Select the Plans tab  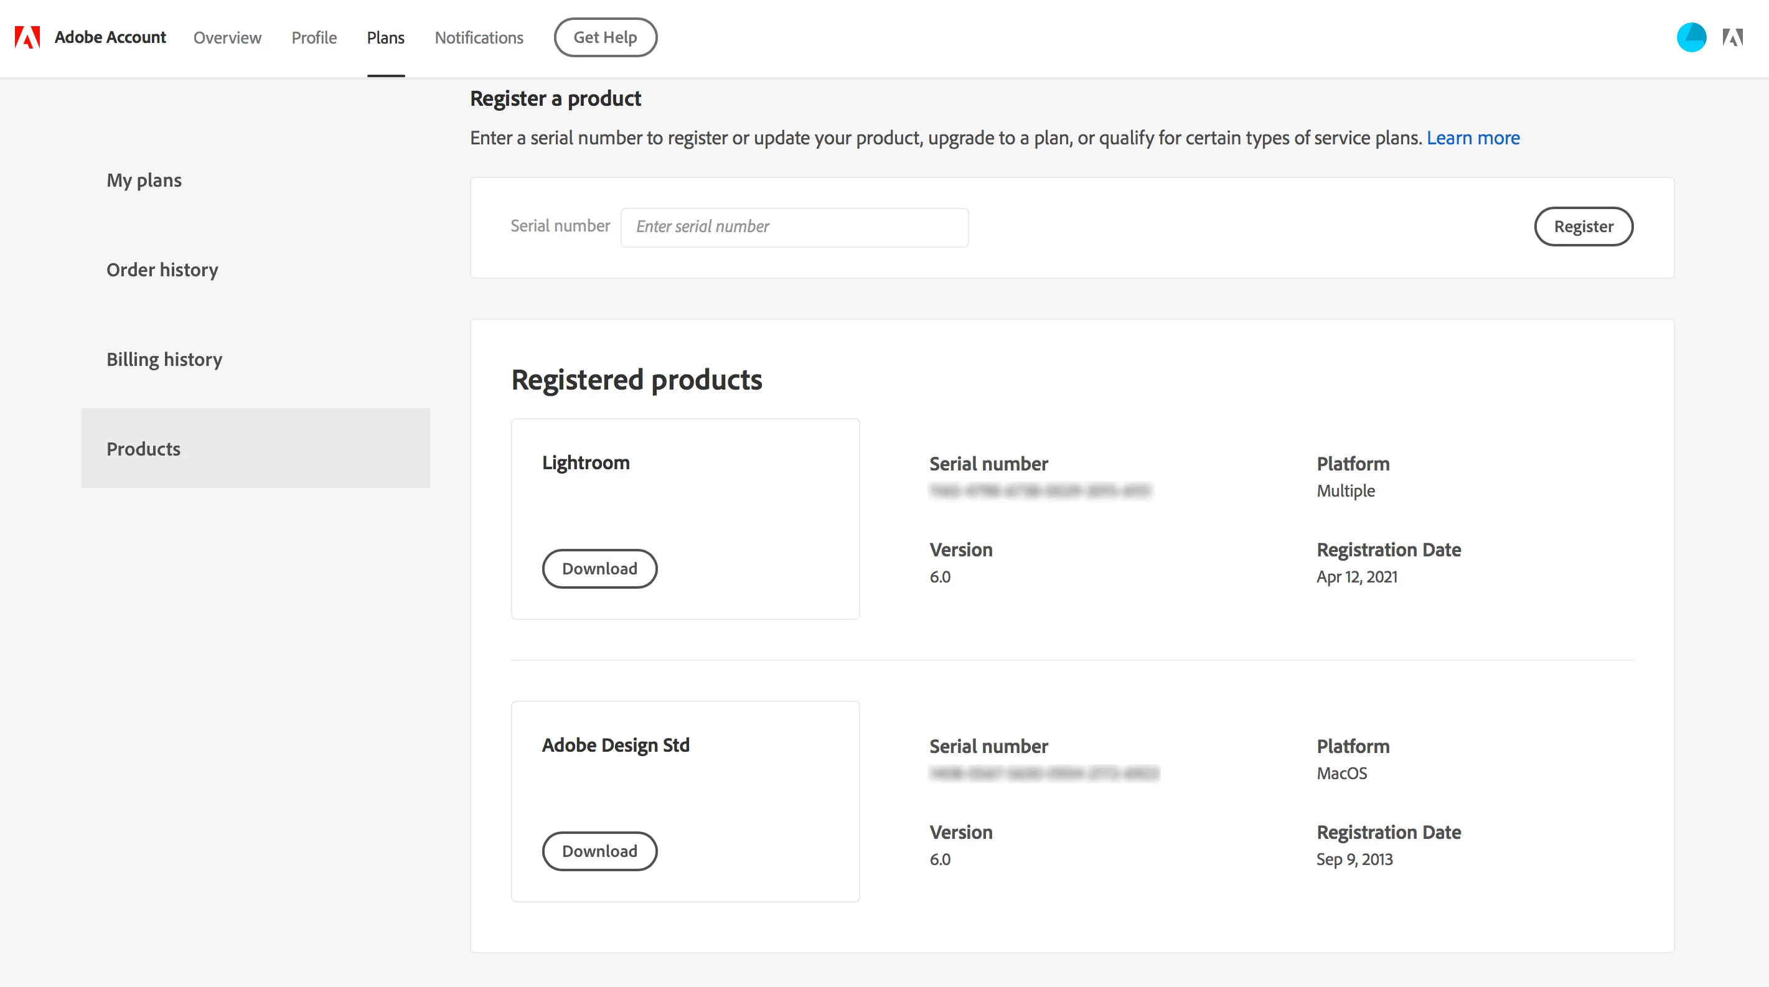[385, 38]
